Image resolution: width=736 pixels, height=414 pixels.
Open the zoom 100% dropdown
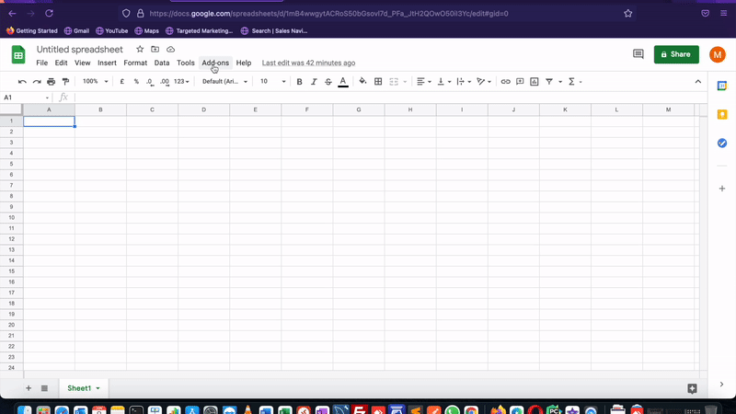pos(96,81)
